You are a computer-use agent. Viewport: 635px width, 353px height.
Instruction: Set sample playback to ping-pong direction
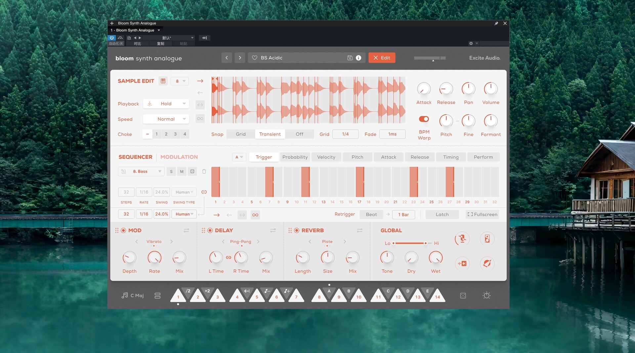(200, 105)
